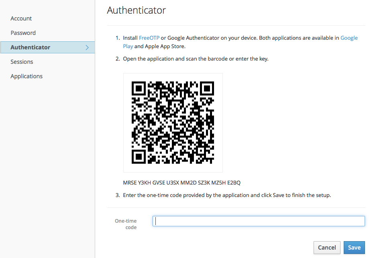Click Save to finish setup
Image resolution: width=369 pixels, height=258 pixels.
tap(354, 248)
